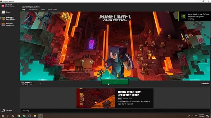Image resolution: width=211 pixels, height=118 pixels.
Task: Click the News tag on the article
Action: [120, 99]
